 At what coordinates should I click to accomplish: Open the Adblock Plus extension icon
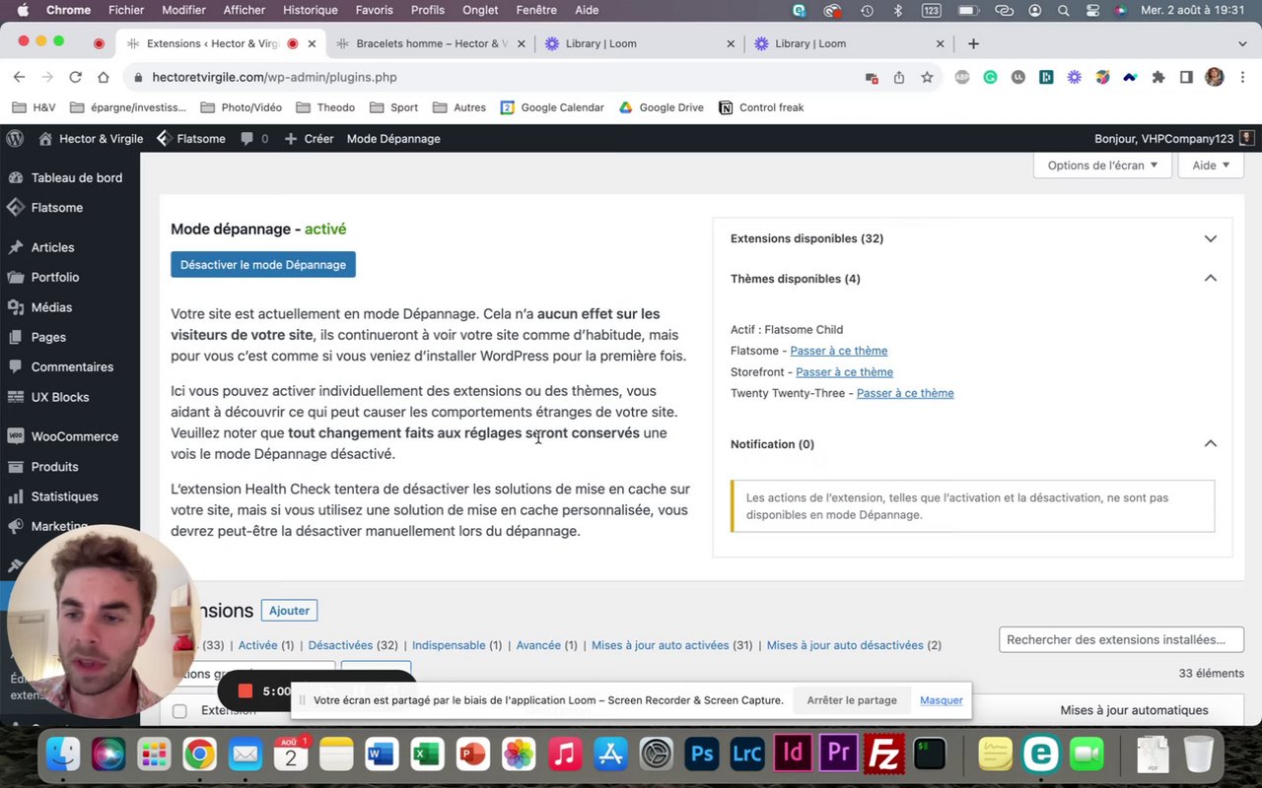(962, 77)
